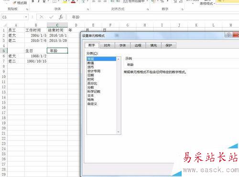Click the Name Box showing C5
This screenshot has width=239, height=177.
(x=13, y=17)
